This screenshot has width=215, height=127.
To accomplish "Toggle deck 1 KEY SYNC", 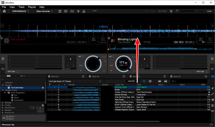I will point(94,39).
